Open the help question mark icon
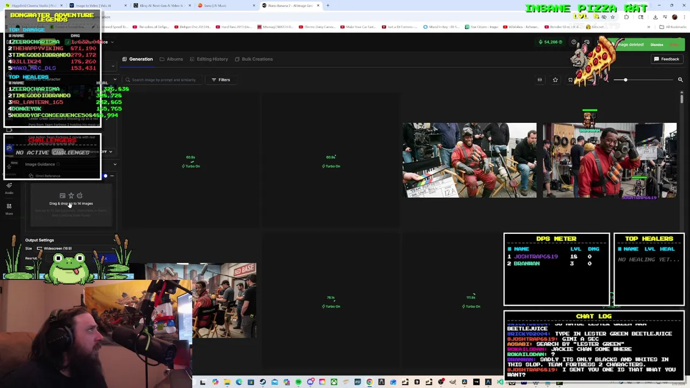The image size is (690, 388). point(574,42)
